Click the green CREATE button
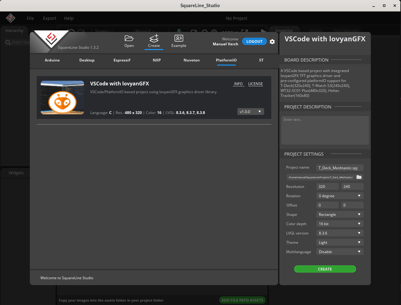 tap(325, 269)
